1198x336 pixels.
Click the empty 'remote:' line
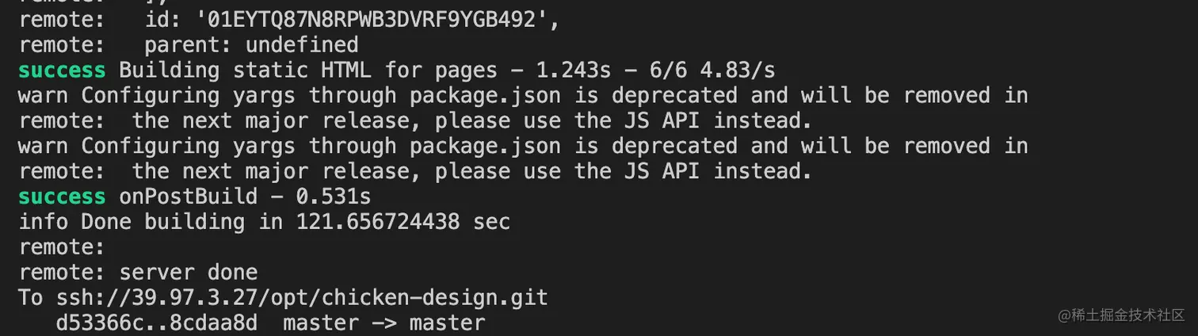62,247
